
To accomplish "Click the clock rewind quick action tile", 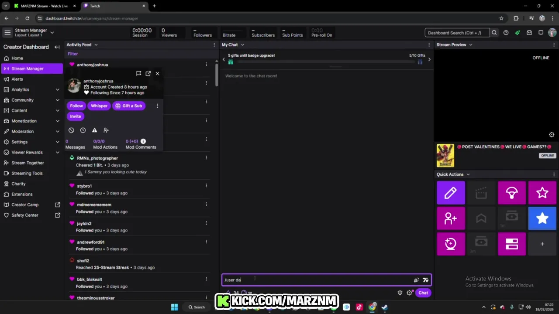I will click(x=451, y=244).
